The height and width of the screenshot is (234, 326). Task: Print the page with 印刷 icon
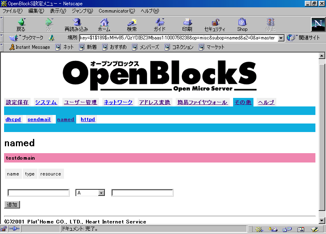(x=187, y=24)
